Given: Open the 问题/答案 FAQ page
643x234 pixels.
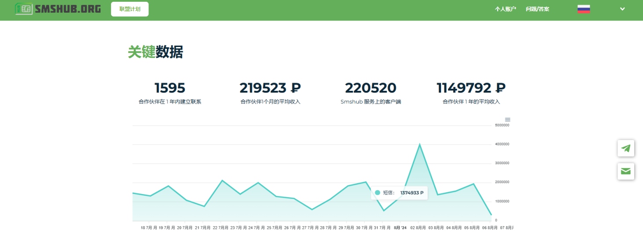Looking at the screenshot, I should click(537, 9).
